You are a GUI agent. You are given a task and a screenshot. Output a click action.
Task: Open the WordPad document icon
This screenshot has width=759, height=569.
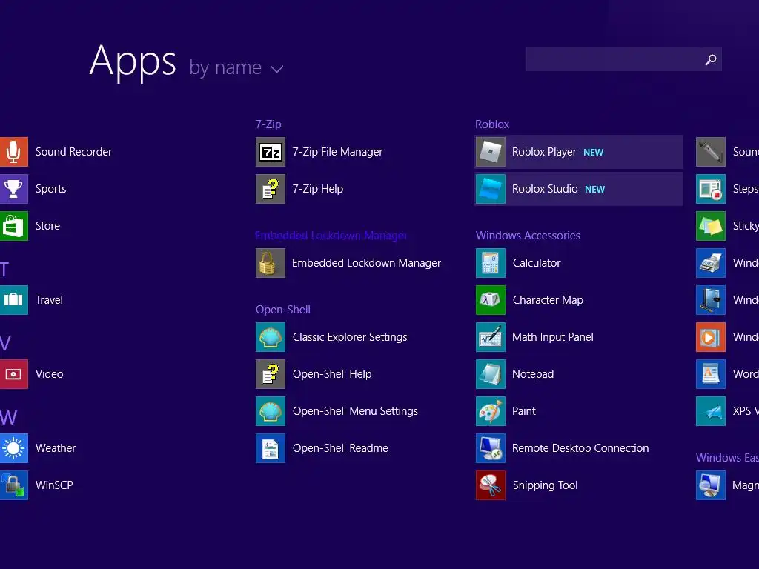pos(711,374)
